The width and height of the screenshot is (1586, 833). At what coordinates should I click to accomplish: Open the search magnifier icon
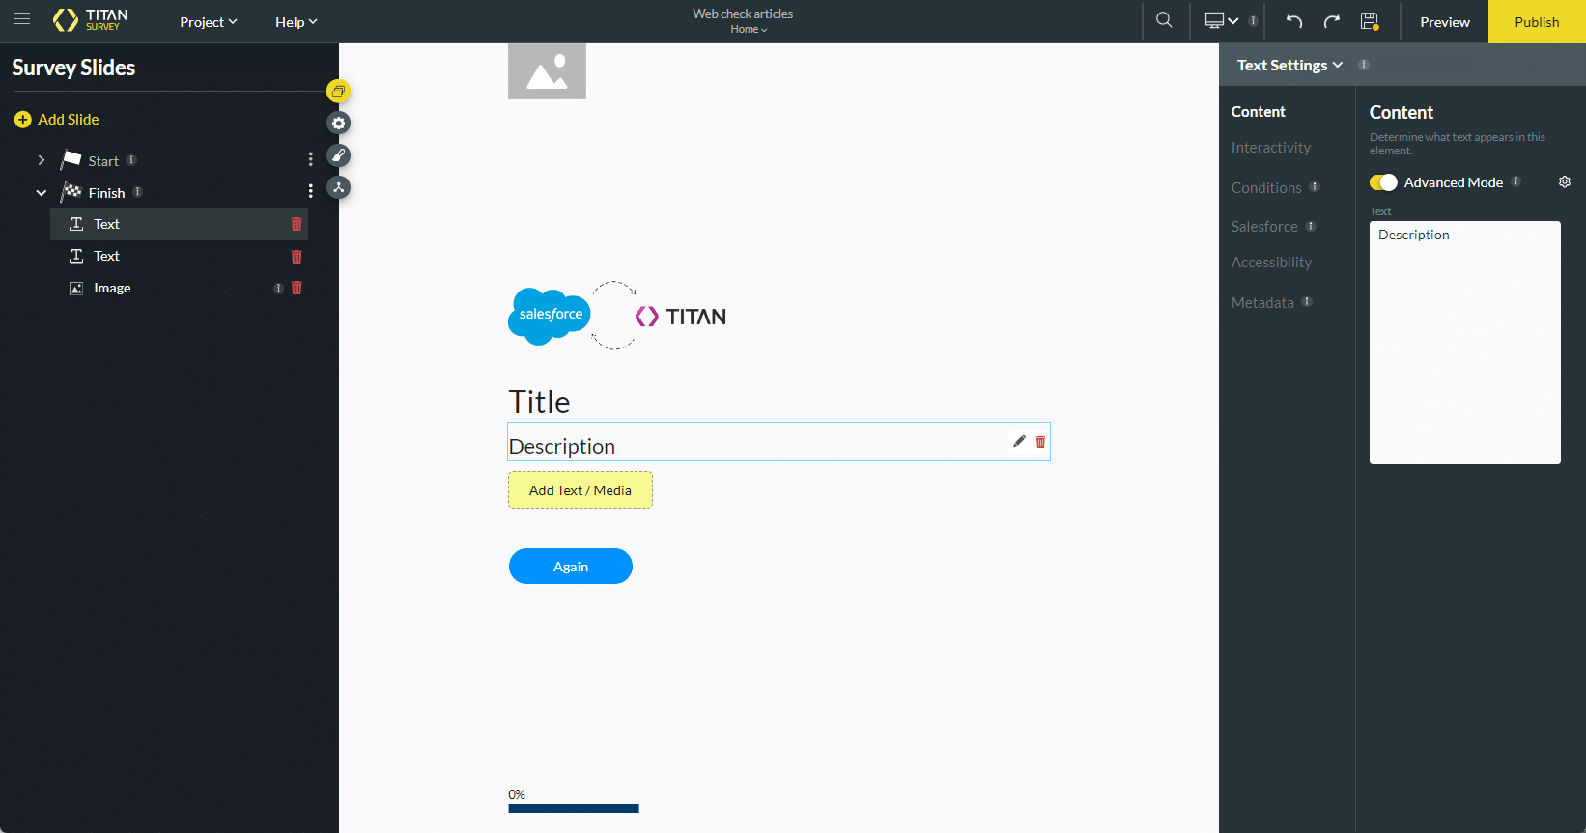pos(1164,20)
